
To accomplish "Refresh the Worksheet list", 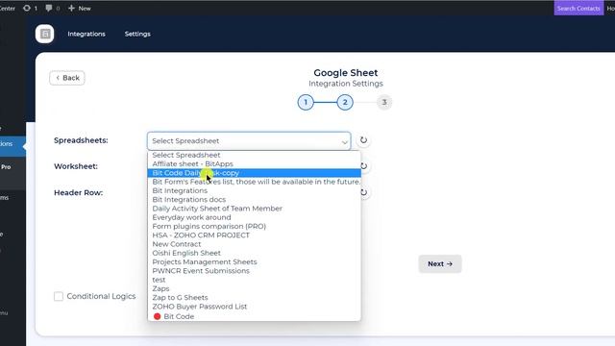I will coord(364,166).
